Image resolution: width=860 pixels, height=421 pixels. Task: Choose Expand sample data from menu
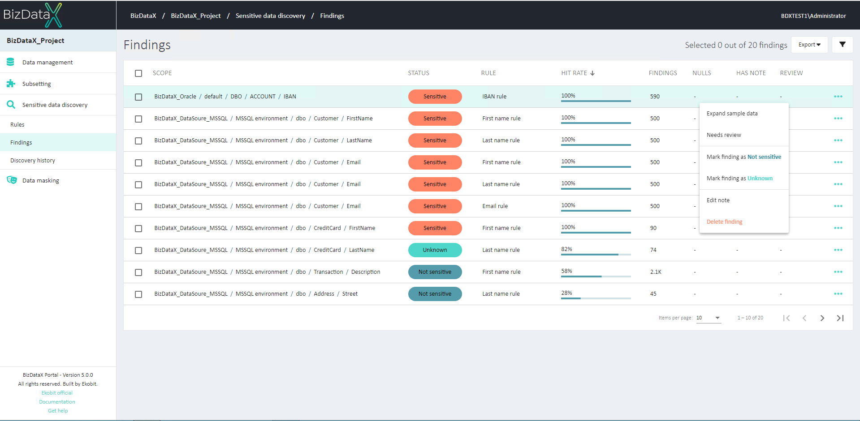coord(744,114)
